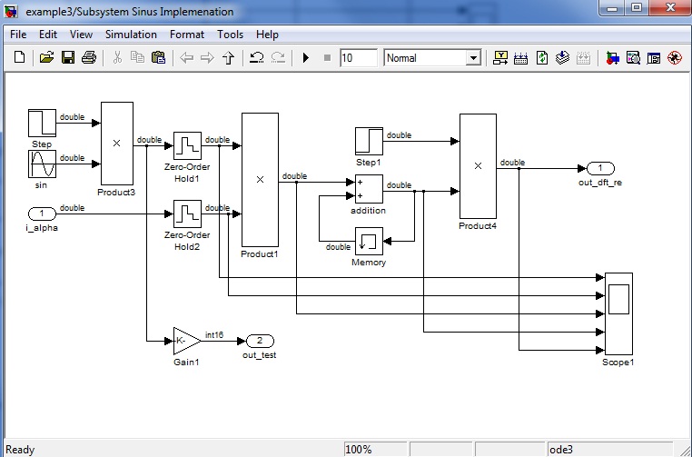Select the Memory block
Viewport: 692px width, 457px height.
click(x=369, y=242)
